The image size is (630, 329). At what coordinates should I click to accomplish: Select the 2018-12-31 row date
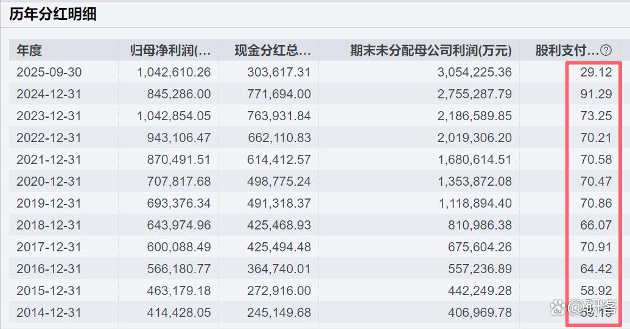(x=49, y=225)
